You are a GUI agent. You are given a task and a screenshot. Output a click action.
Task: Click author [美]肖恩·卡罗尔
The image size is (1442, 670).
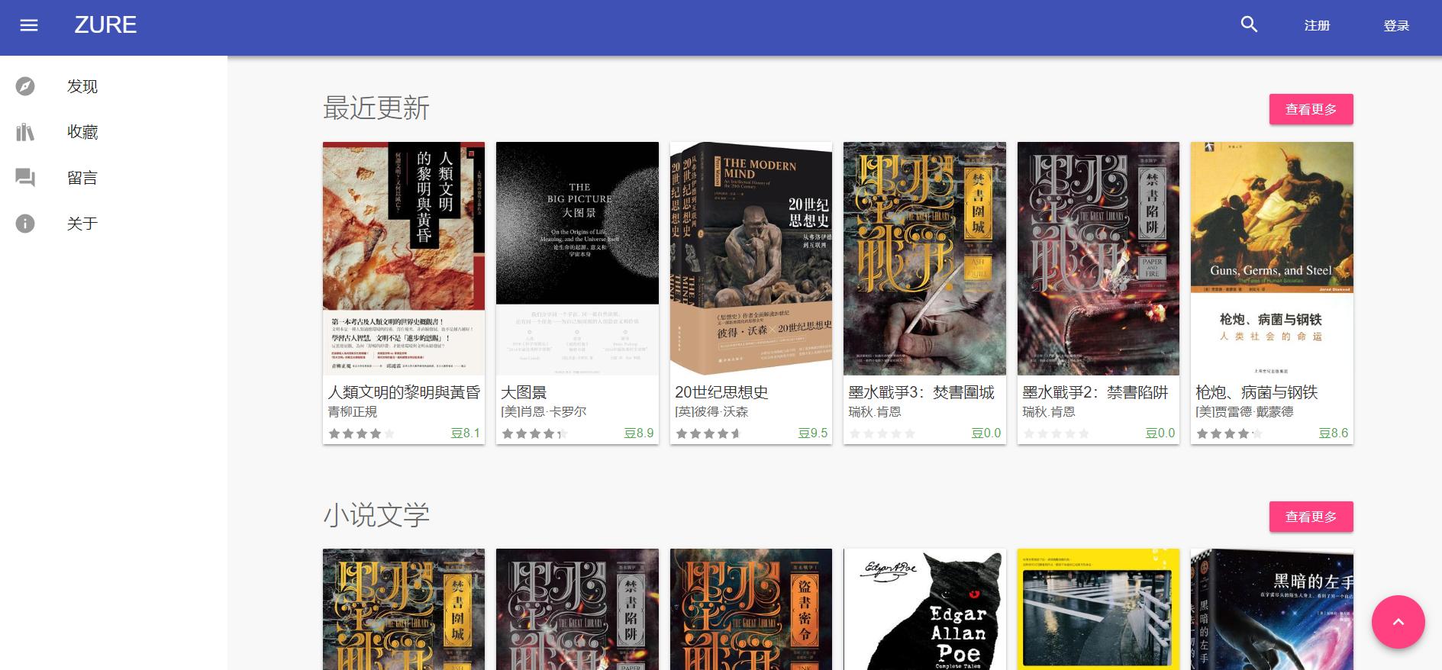pyautogui.click(x=544, y=412)
